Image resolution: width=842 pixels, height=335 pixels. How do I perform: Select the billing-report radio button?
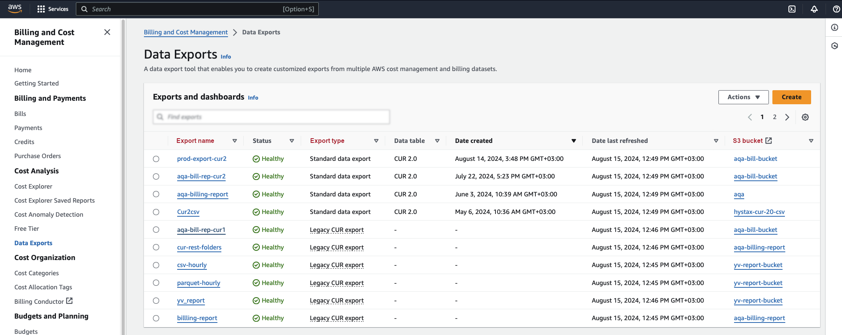coord(156,318)
